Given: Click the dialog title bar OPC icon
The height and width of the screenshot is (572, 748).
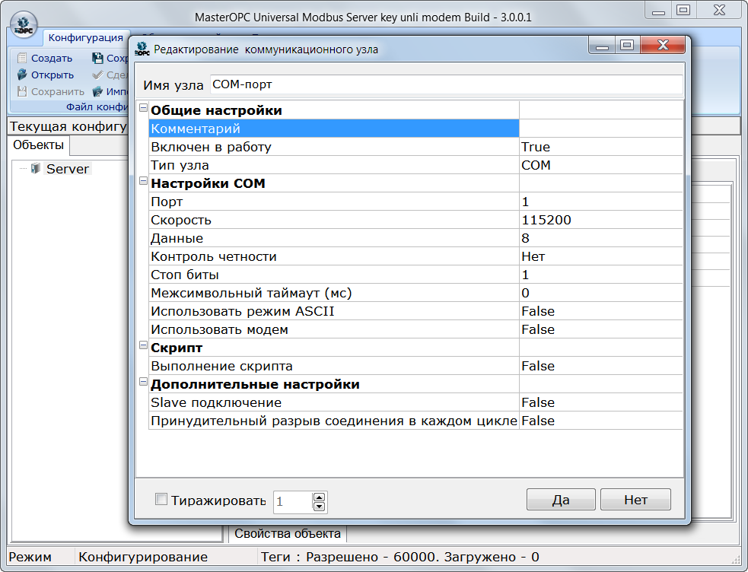Looking at the screenshot, I should coord(142,49).
